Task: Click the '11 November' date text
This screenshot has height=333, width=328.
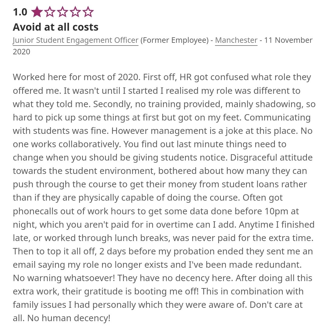Action: coord(288,40)
